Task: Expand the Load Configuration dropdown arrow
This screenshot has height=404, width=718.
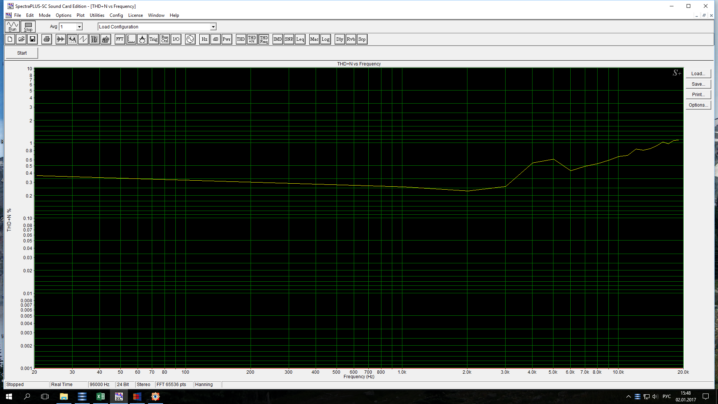Action: [x=213, y=27]
